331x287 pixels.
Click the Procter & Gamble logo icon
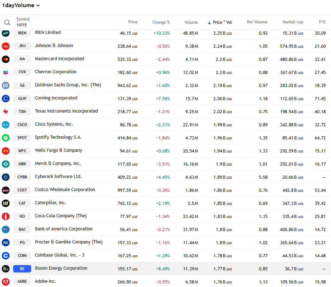(6, 242)
